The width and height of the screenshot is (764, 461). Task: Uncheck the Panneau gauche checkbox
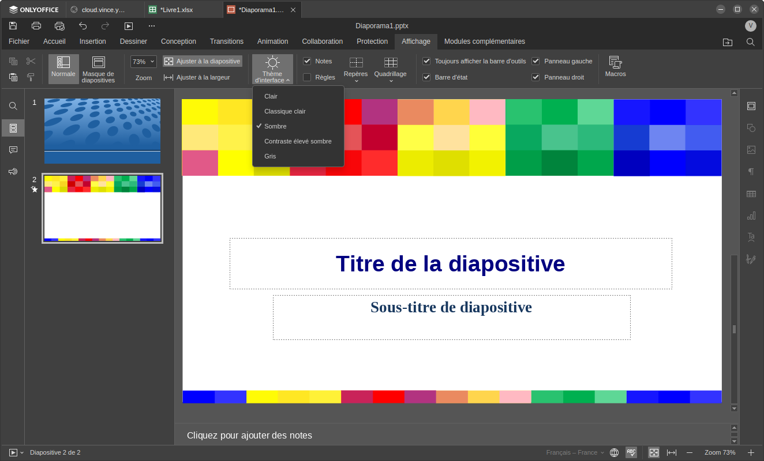click(x=536, y=61)
